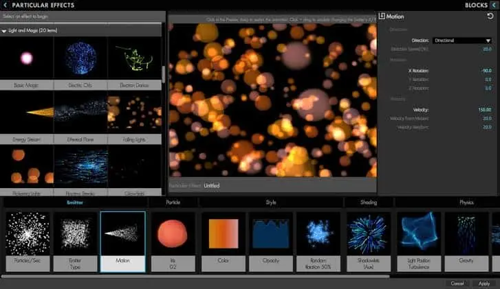Click the Glowfield preset thumbnail
The image size is (500, 289).
(x=134, y=166)
